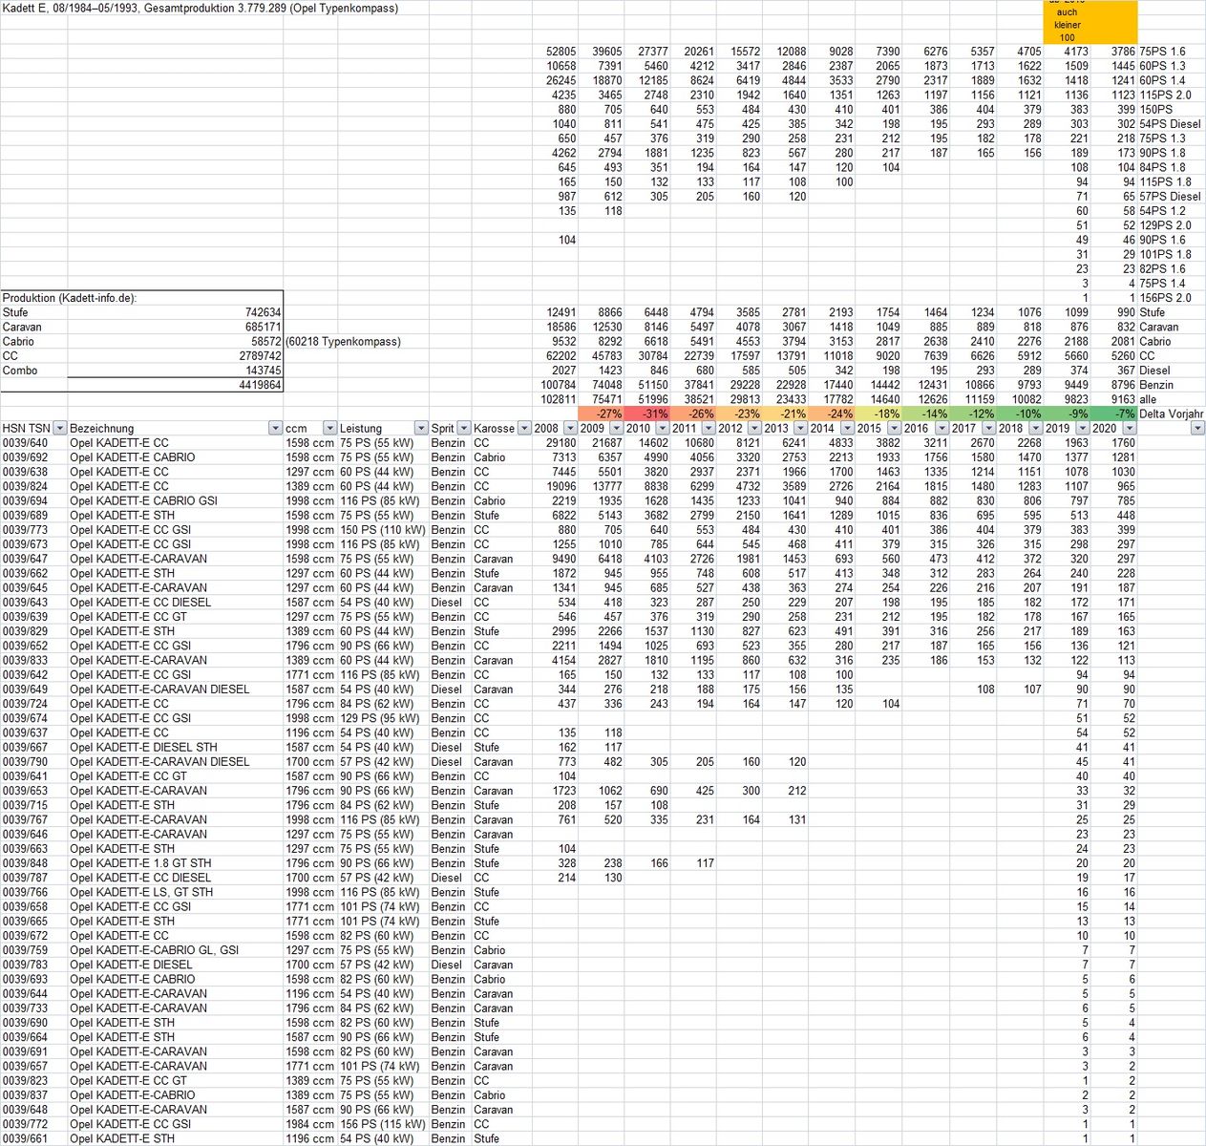This screenshot has width=1206, height=1146.
Task: Select the green -7% delta cell
Action: click(1113, 414)
